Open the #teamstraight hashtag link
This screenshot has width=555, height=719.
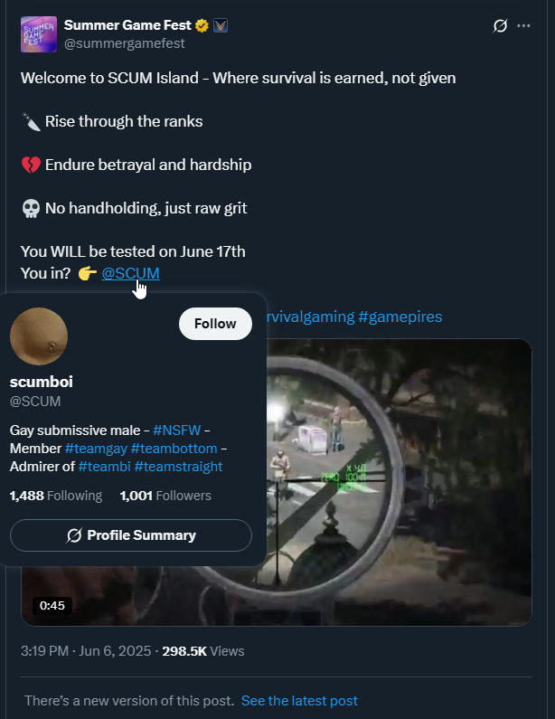[x=178, y=467]
